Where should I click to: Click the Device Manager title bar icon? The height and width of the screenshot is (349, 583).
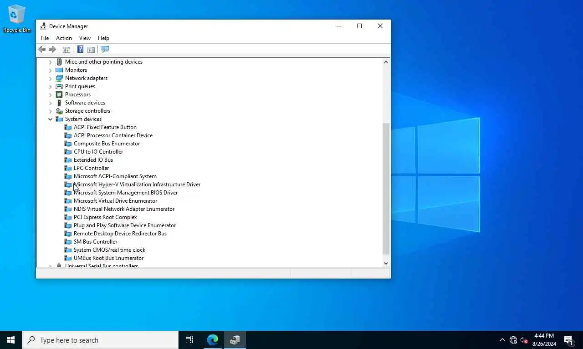[x=43, y=26]
